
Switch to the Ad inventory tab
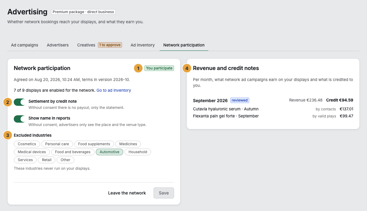click(x=143, y=45)
